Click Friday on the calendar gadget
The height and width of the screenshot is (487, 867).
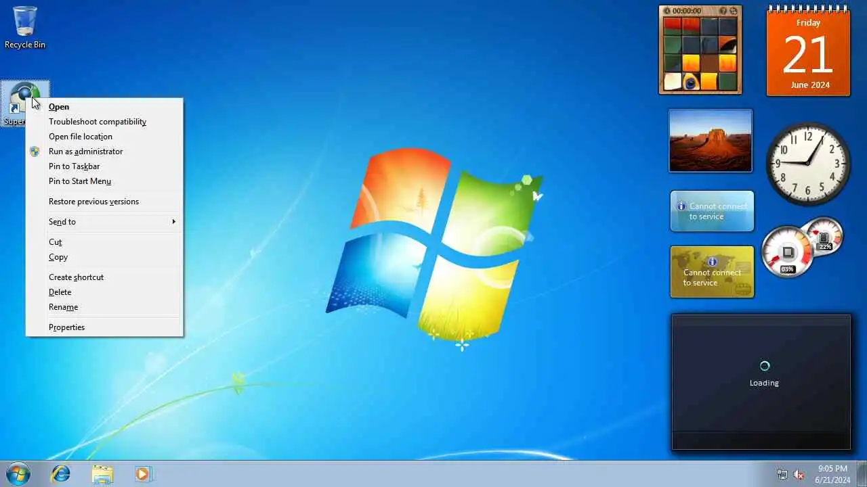[808, 22]
